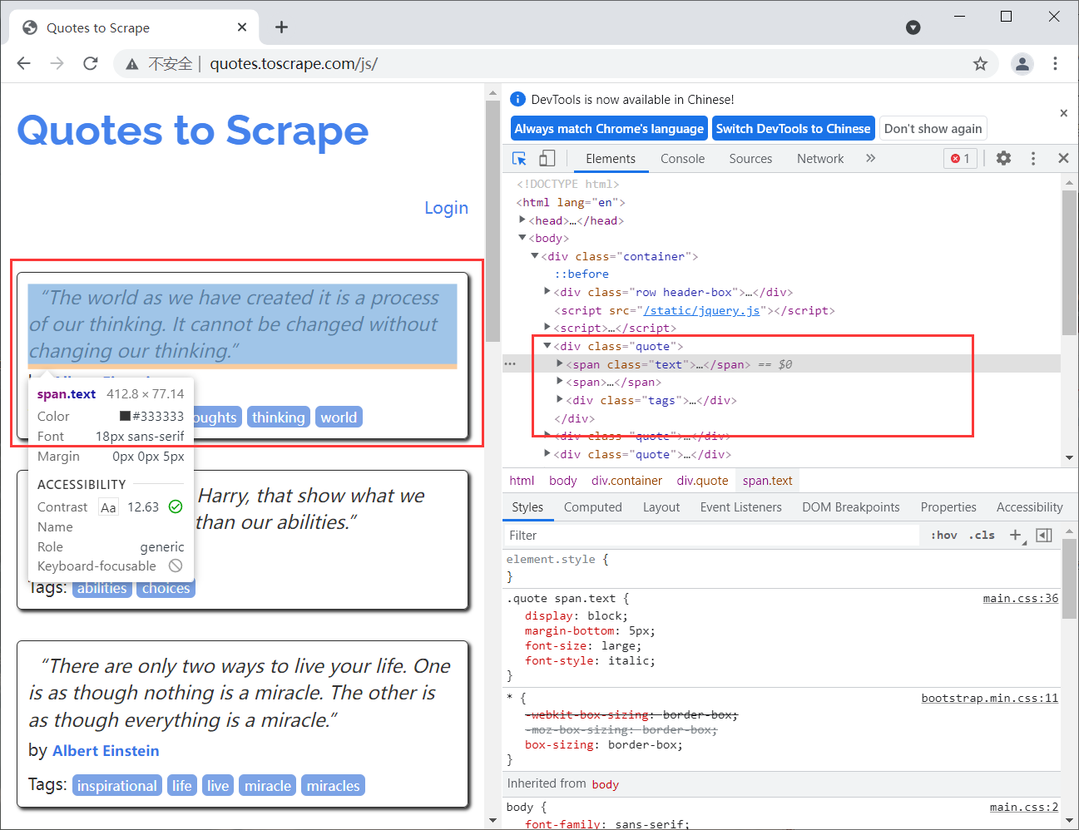Open Chrome main three-dot menu
Screen dimensions: 1079x830
coord(1055,64)
